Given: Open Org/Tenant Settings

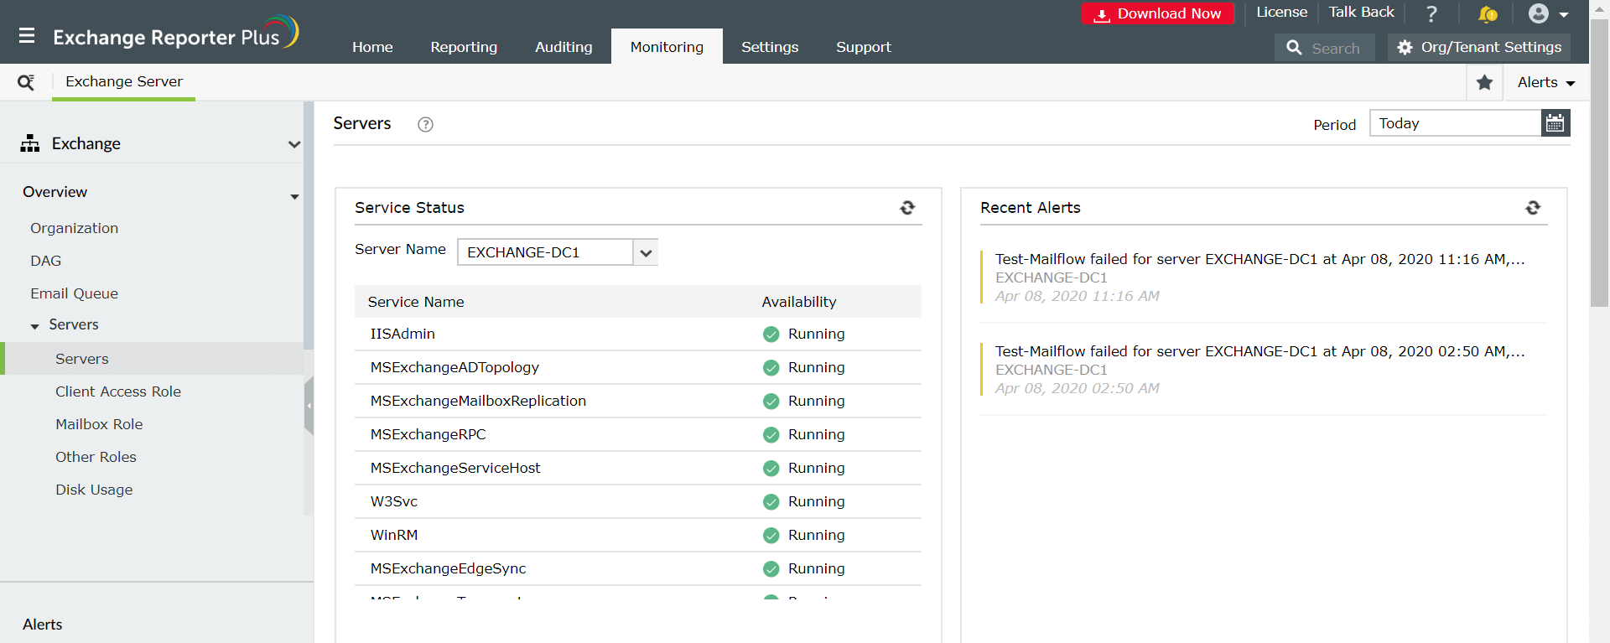Looking at the screenshot, I should [1479, 47].
